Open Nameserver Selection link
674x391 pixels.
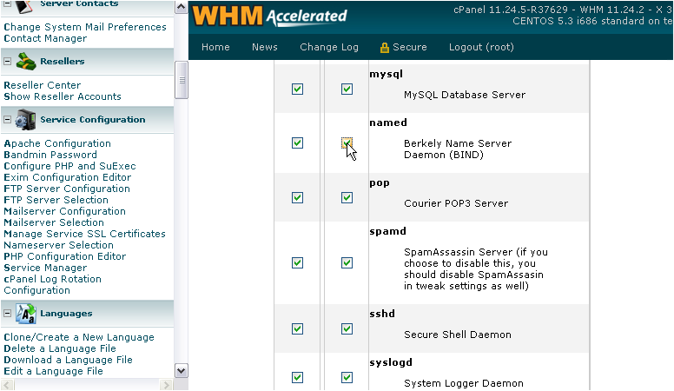[58, 245]
